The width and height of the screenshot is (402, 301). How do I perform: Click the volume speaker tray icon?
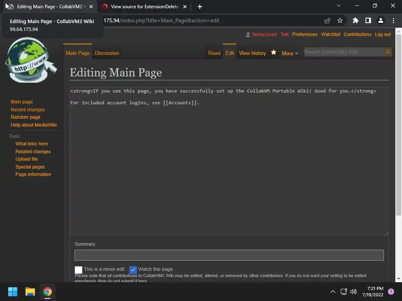pos(353,292)
